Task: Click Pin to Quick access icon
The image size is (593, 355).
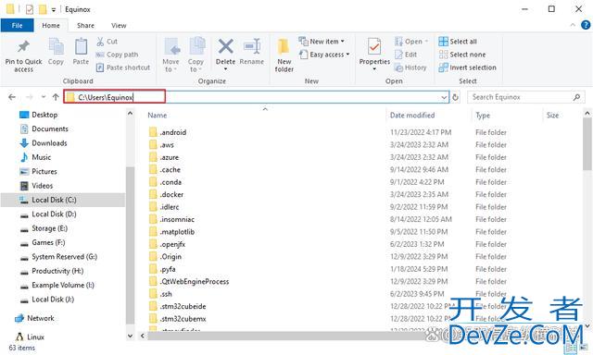Action: pyautogui.click(x=23, y=47)
